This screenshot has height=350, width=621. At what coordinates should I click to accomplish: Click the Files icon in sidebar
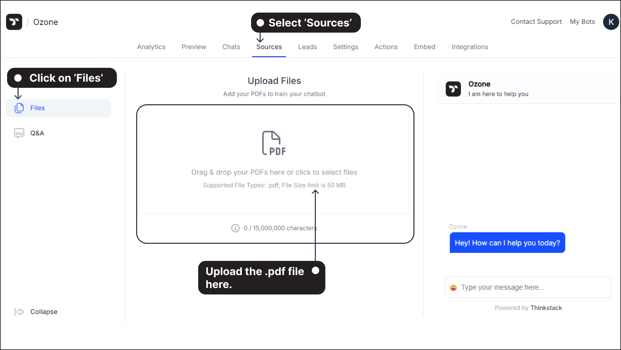[19, 108]
